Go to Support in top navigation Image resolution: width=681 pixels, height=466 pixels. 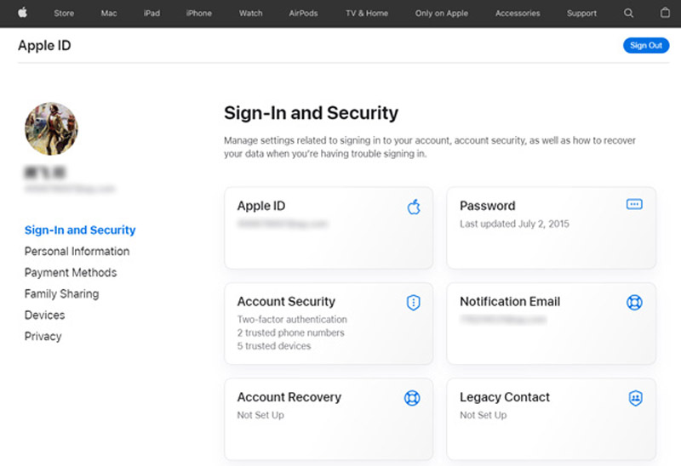[581, 14]
